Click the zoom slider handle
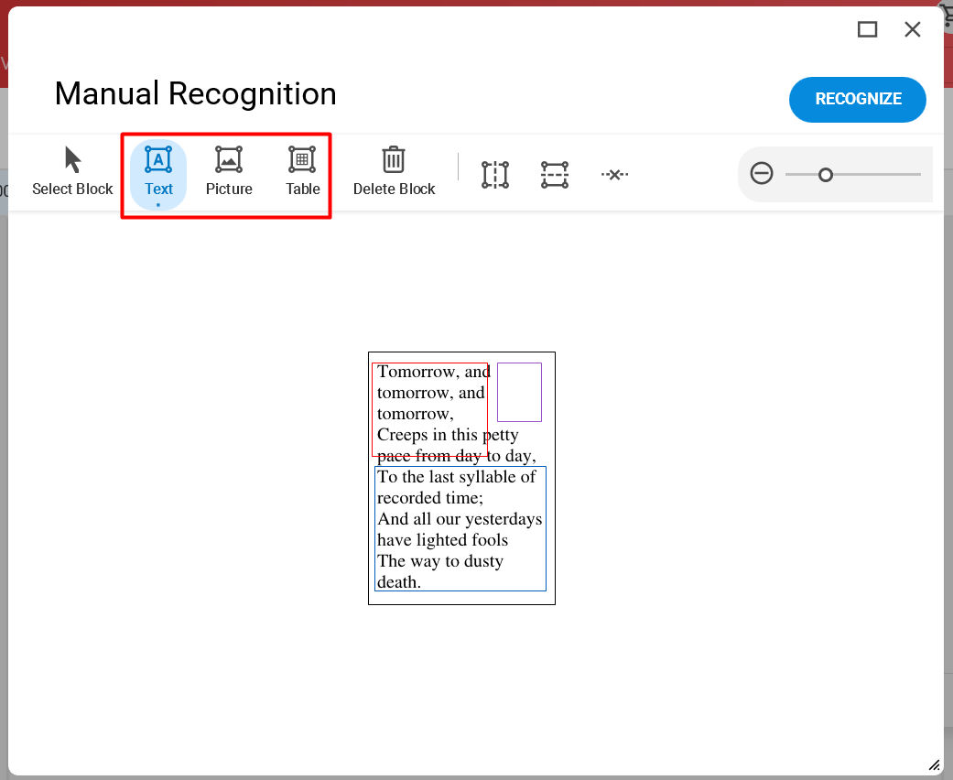Image resolution: width=953 pixels, height=780 pixels. pos(826,175)
